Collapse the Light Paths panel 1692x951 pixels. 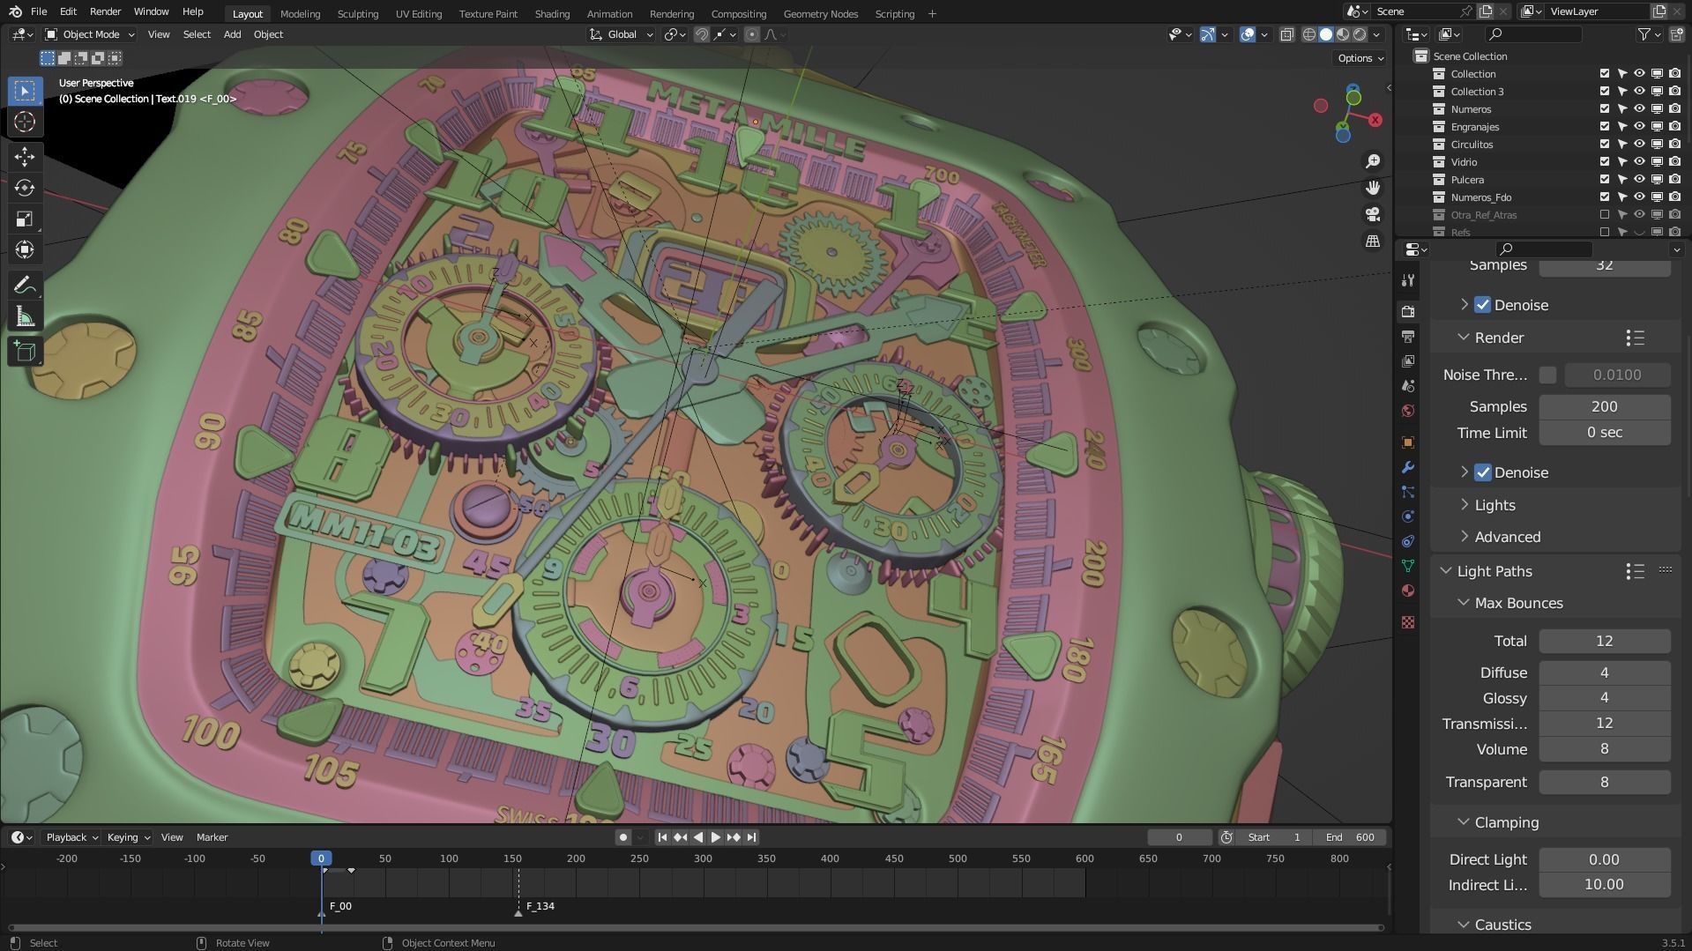click(x=1494, y=571)
